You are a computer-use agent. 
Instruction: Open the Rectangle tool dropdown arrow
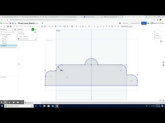pyautogui.click(x=19, y=26)
